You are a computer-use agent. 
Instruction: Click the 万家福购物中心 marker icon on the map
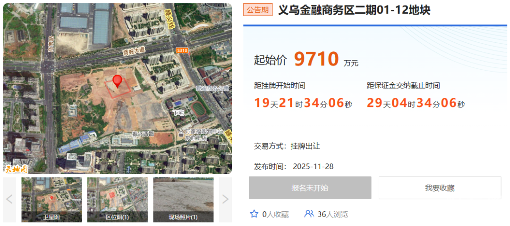click(x=181, y=134)
